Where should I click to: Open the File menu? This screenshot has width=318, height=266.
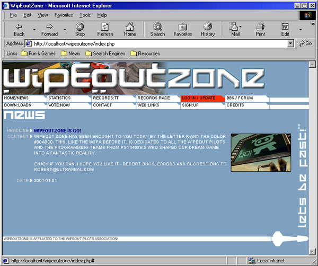(x=13, y=15)
